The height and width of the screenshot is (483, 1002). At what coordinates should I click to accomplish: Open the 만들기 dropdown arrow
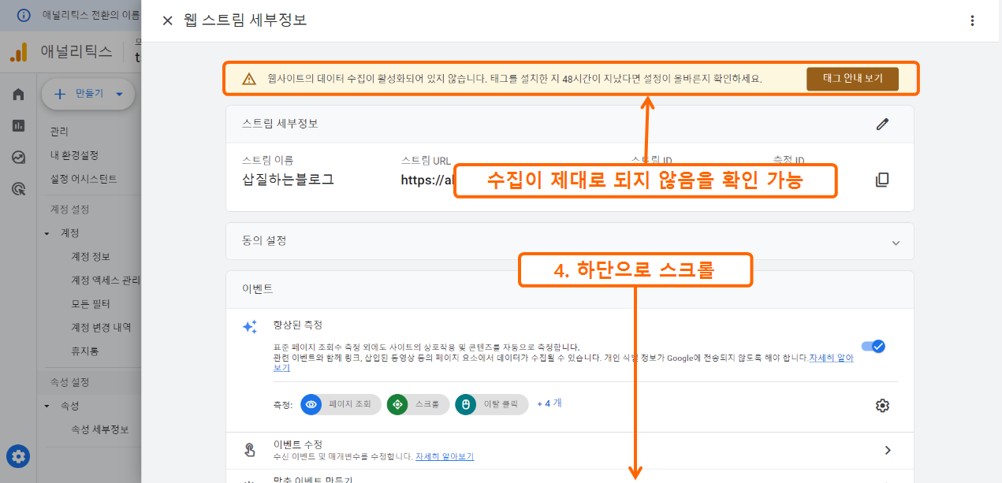coord(118,94)
